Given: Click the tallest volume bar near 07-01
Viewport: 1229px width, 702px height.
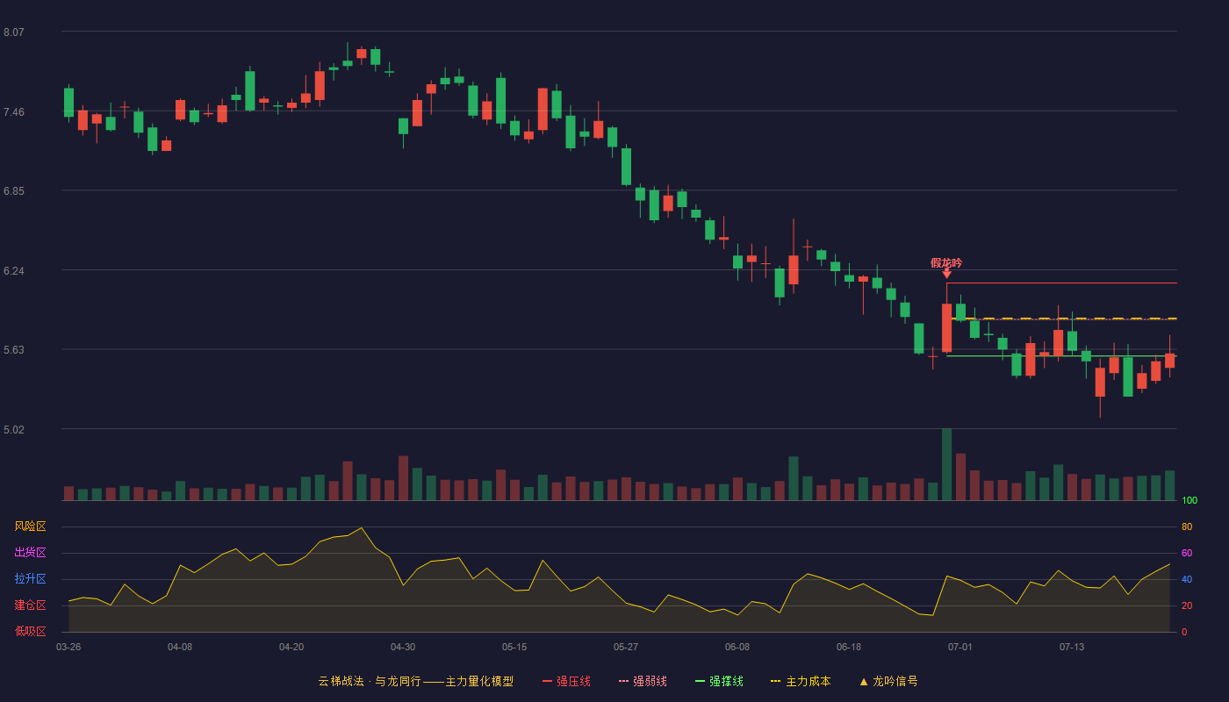Looking at the screenshot, I should pos(946,464).
